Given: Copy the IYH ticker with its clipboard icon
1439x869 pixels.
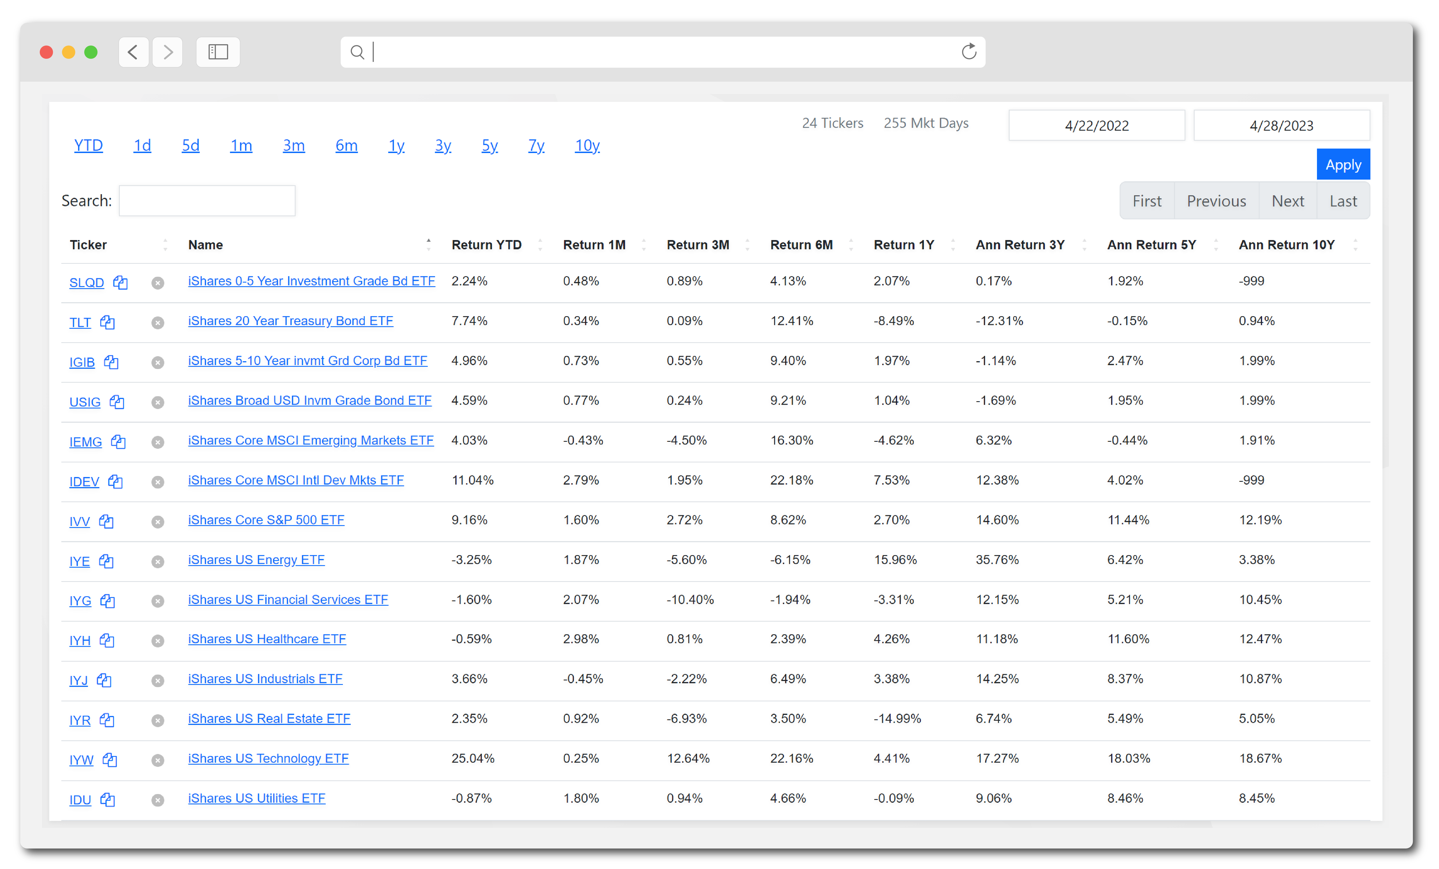Looking at the screenshot, I should point(107,640).
